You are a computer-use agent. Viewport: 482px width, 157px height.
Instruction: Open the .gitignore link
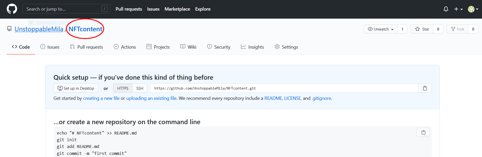pyautogui.click(x=321, y=98)
